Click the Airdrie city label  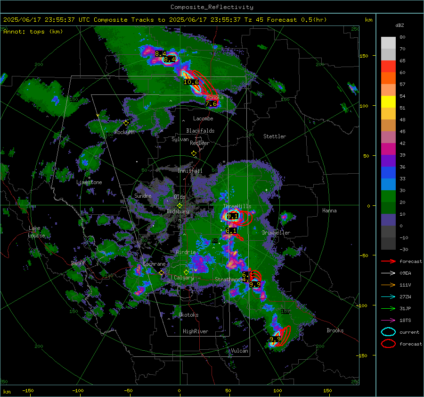click(x=186, y=252)
